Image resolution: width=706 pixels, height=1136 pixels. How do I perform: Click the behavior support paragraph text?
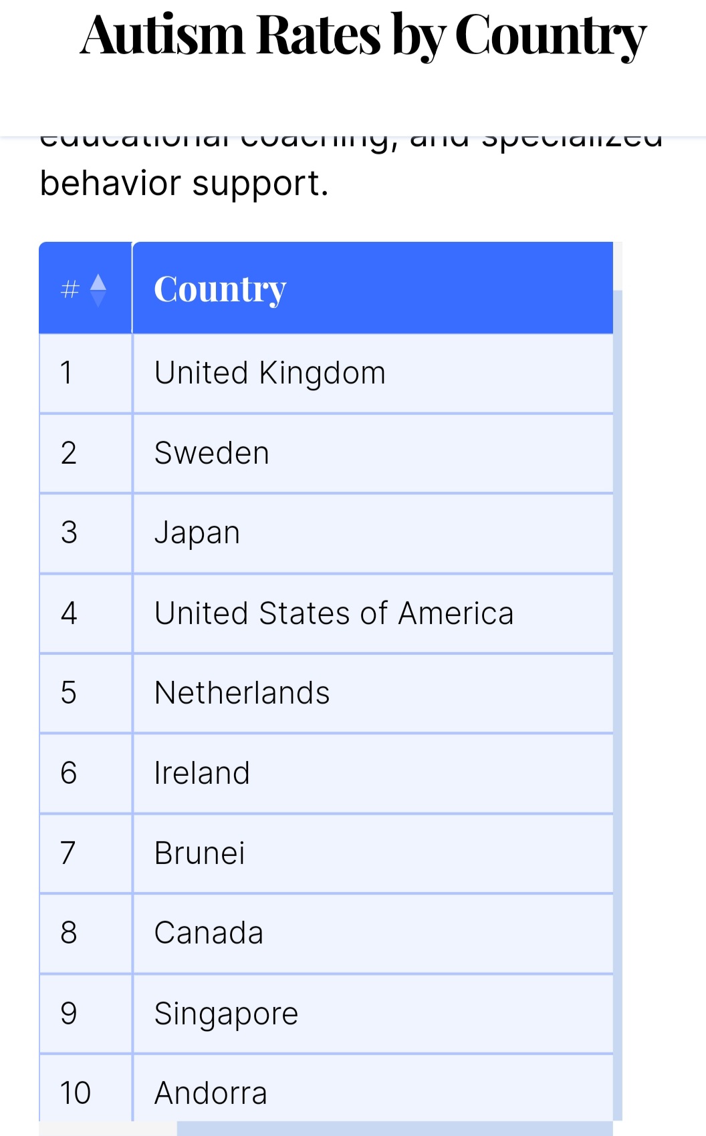(184, 183)
